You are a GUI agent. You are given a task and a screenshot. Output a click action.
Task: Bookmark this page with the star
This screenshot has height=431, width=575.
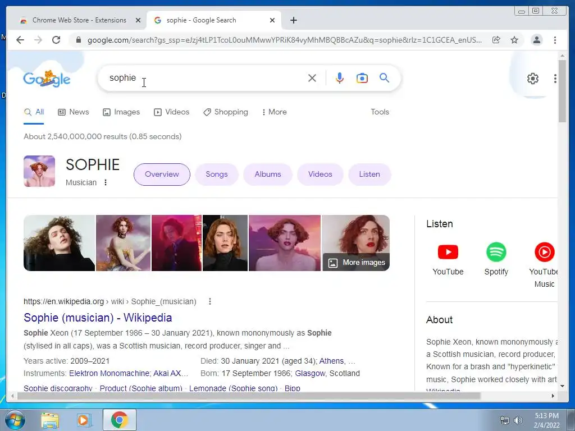click(514, 40)
